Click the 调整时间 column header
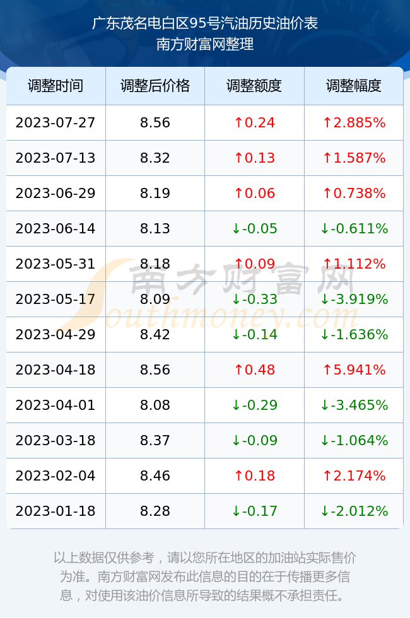Viewport: 410px width, 618px height. [56, 86]
